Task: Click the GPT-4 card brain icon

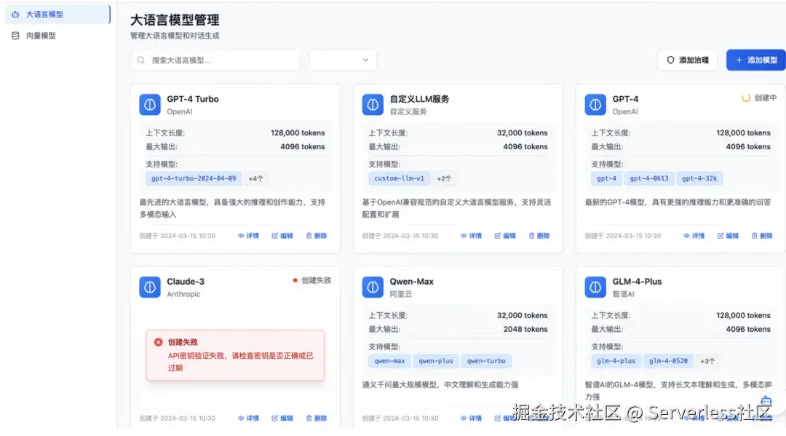Action: pyautogui.click(x=595, y=105)
